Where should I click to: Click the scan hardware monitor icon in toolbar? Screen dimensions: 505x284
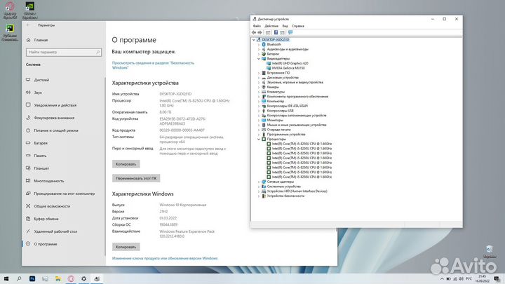[x=290, y=32]
